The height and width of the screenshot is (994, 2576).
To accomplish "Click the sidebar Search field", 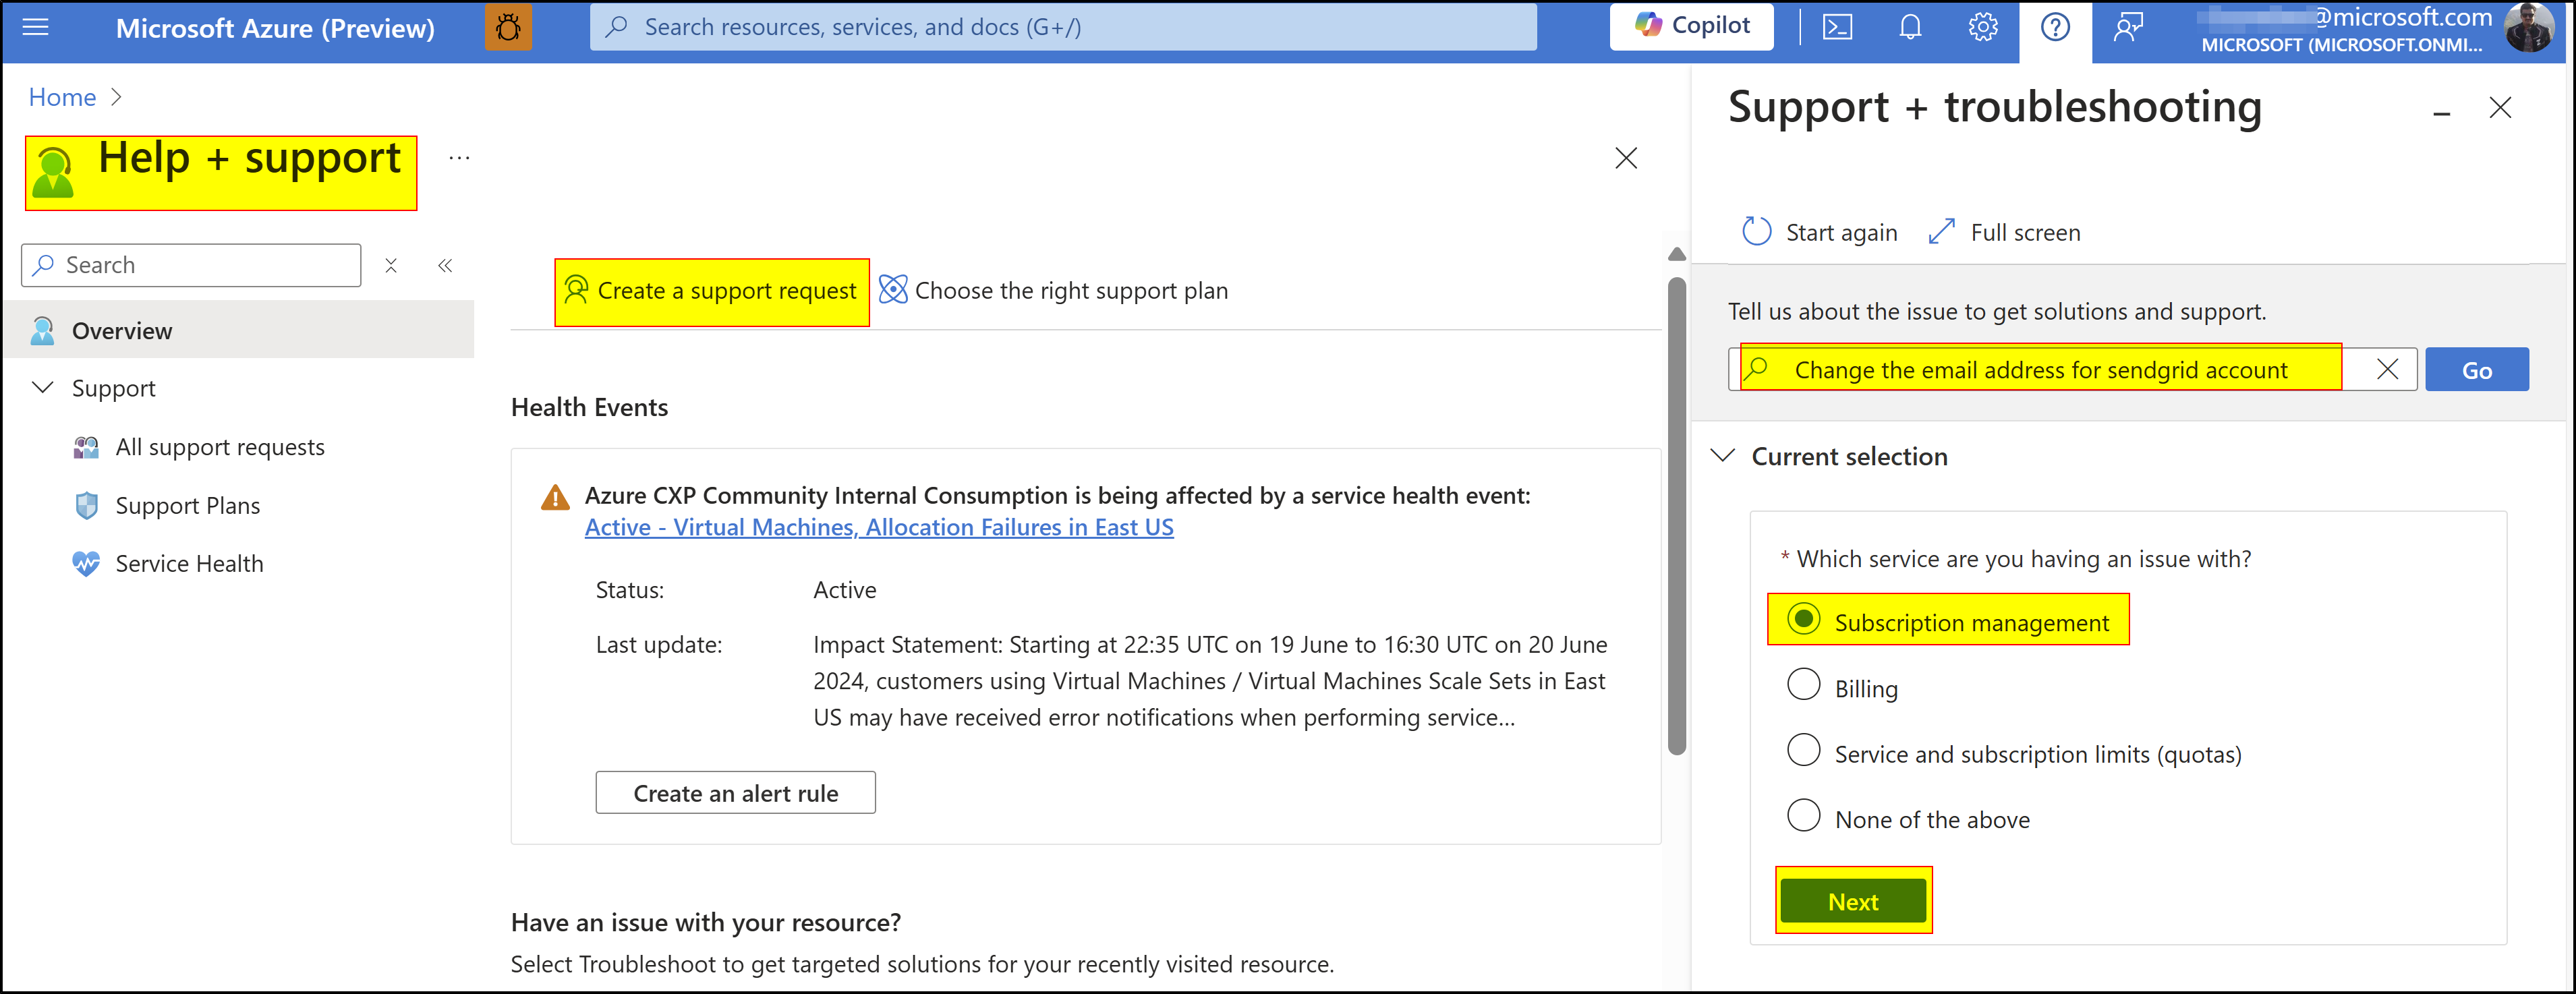I will 191,265.
